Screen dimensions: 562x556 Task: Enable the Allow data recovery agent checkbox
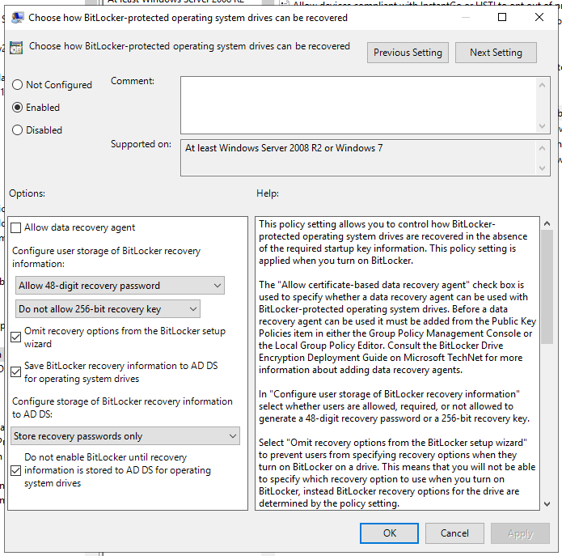point(16,228)
